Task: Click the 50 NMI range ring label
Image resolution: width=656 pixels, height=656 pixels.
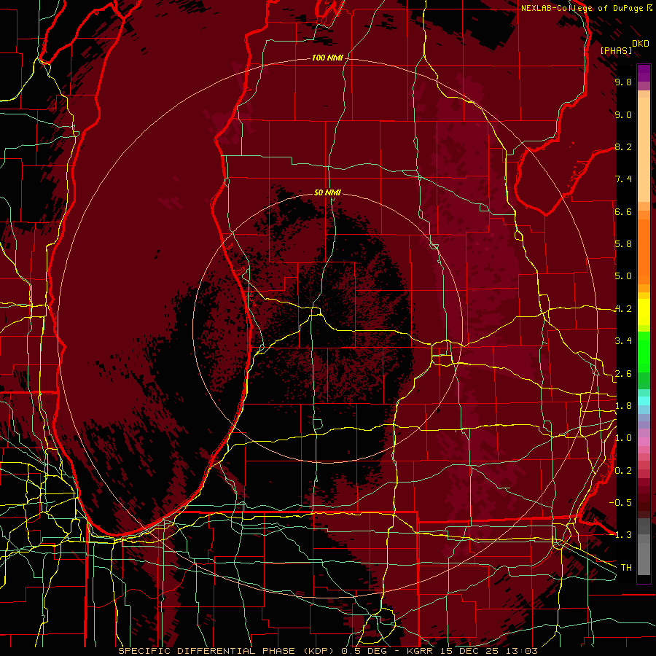Action: [x=327, y=192]
